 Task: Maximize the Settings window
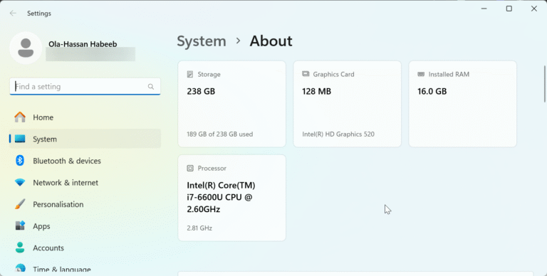pos(509,9)
